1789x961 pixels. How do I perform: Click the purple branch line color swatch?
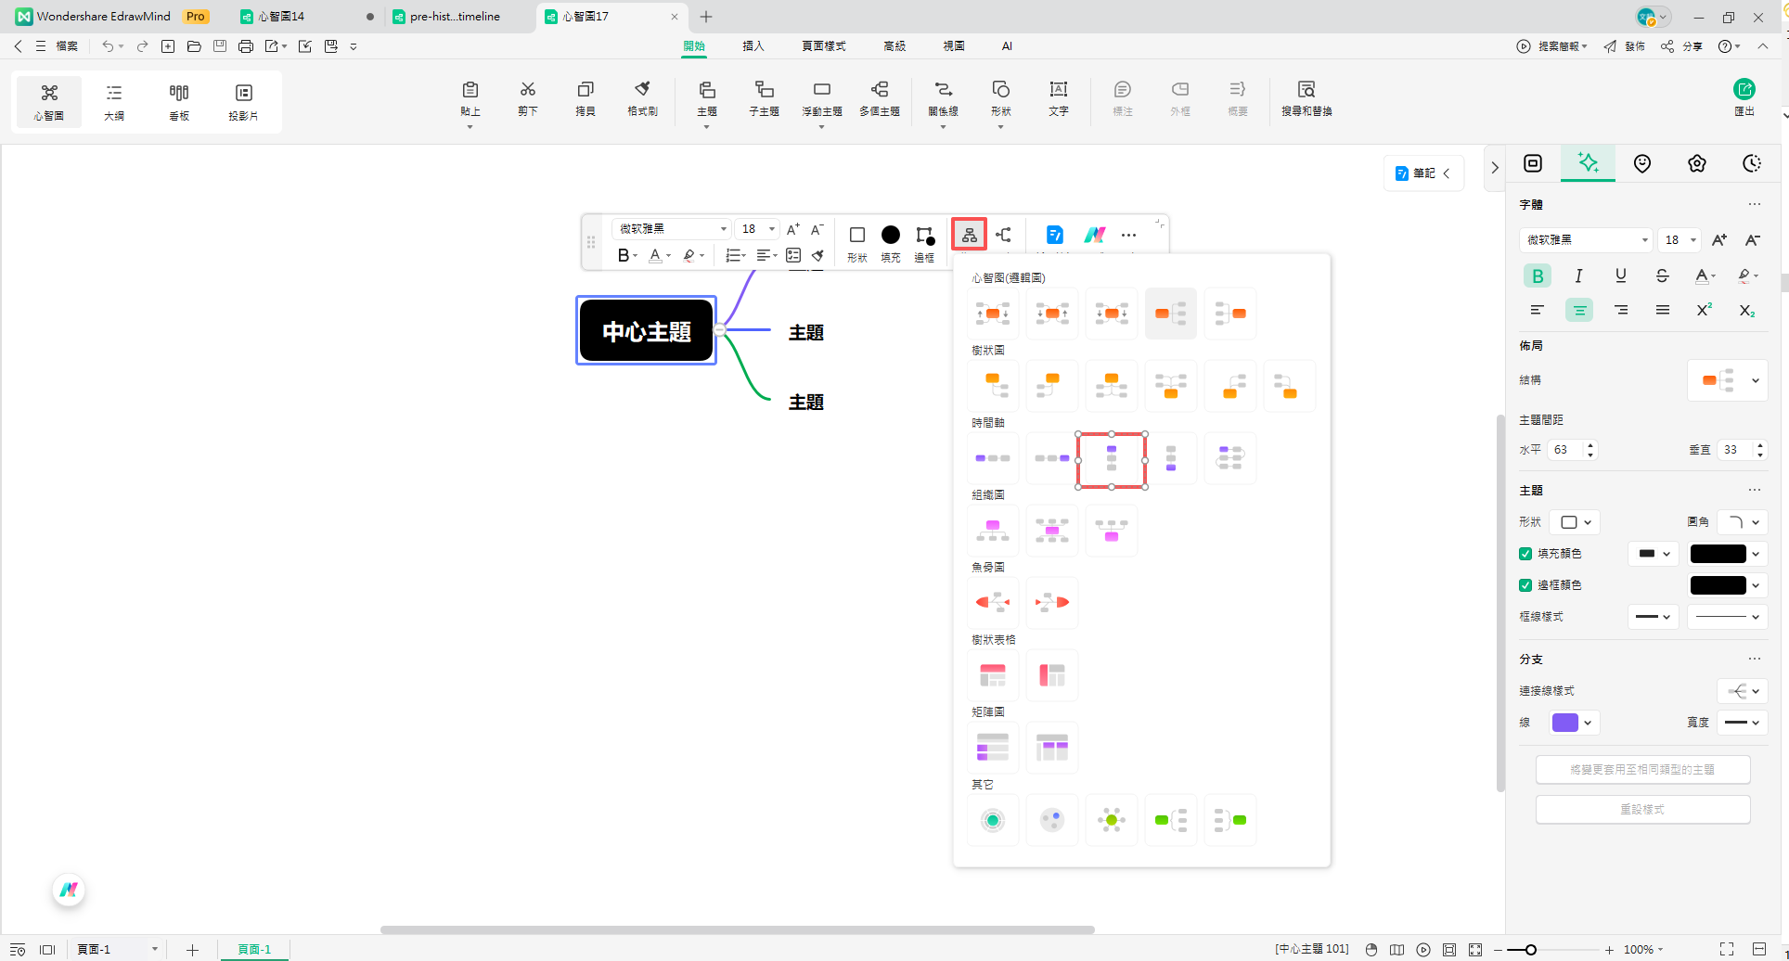point(1565,723)
